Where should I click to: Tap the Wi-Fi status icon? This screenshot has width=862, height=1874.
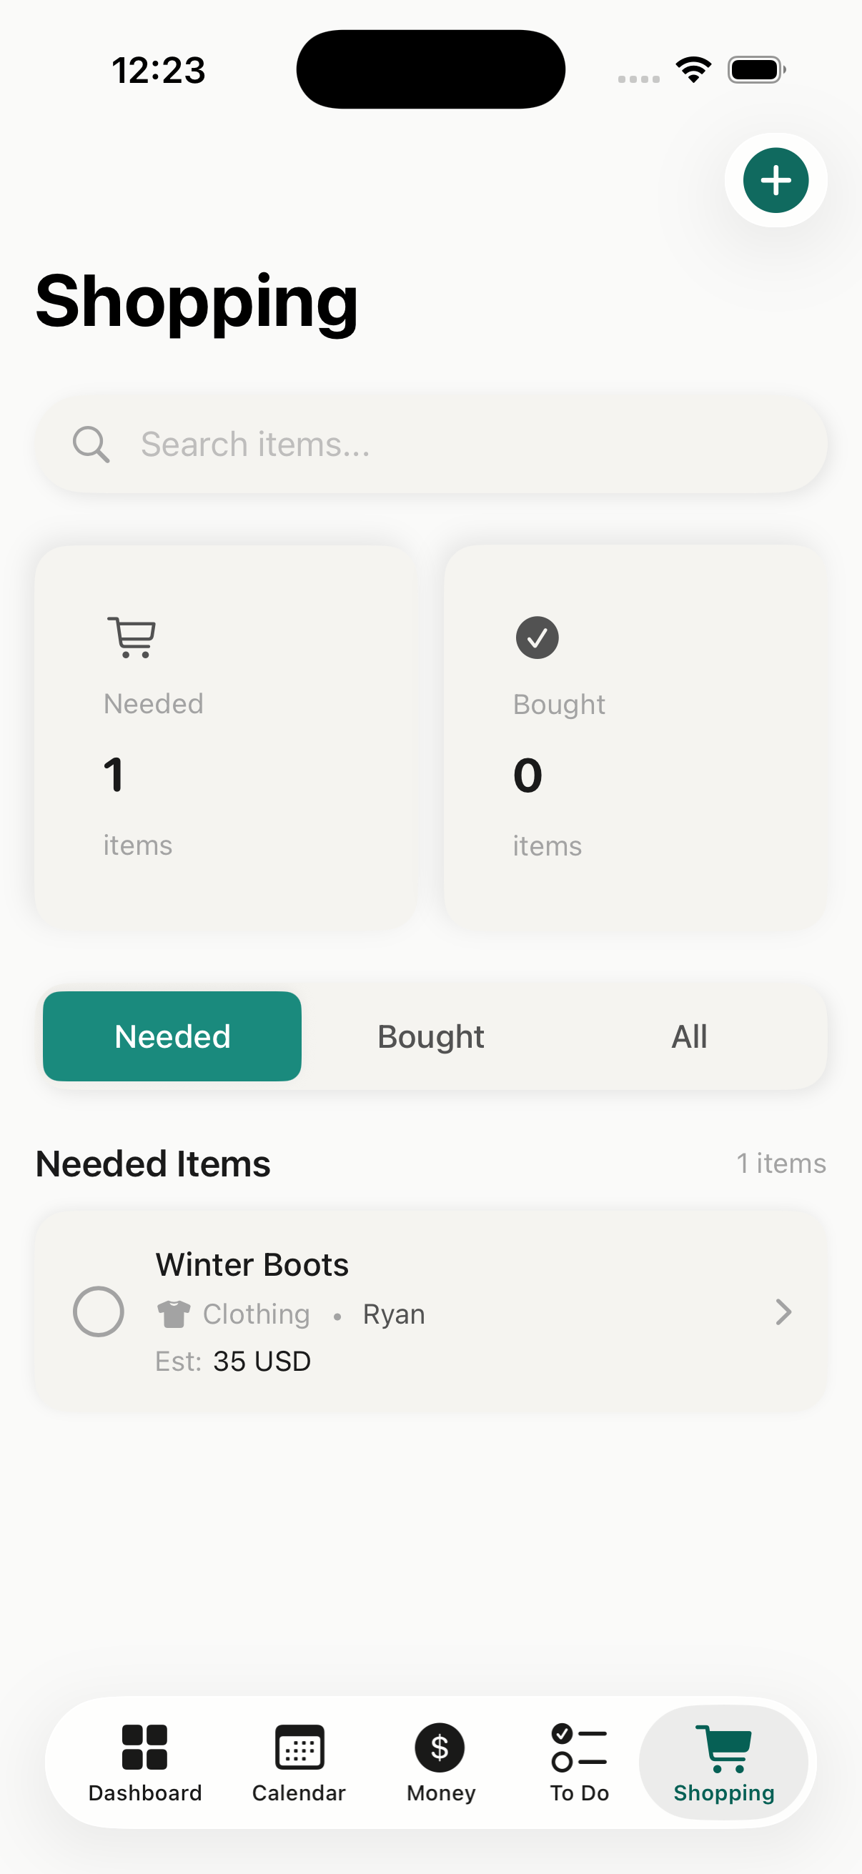(x=693, y=70)
